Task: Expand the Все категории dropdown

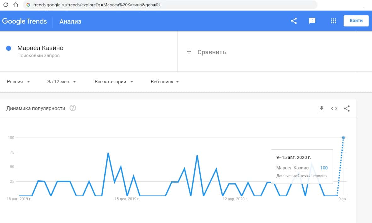Action: pyautogui.click(x=114, y=82)
